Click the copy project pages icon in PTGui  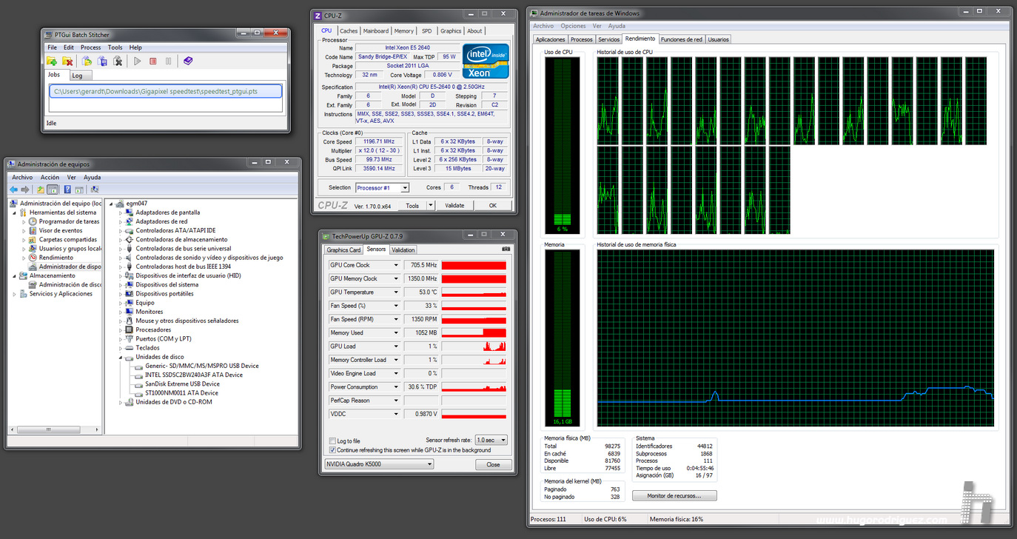pyautogui.click(x=102, y=61)
